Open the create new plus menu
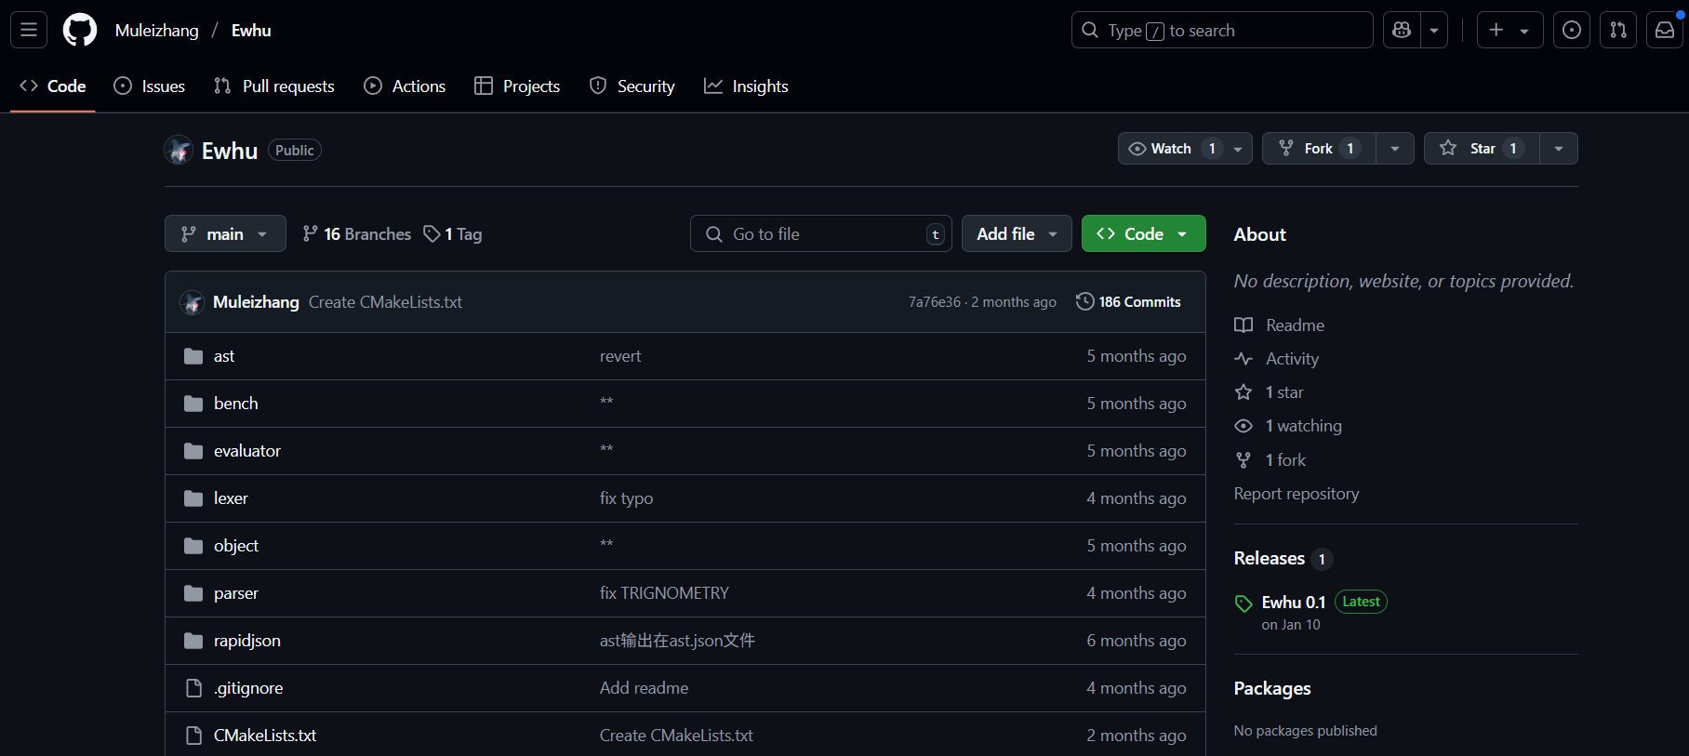 point(1509,30)
